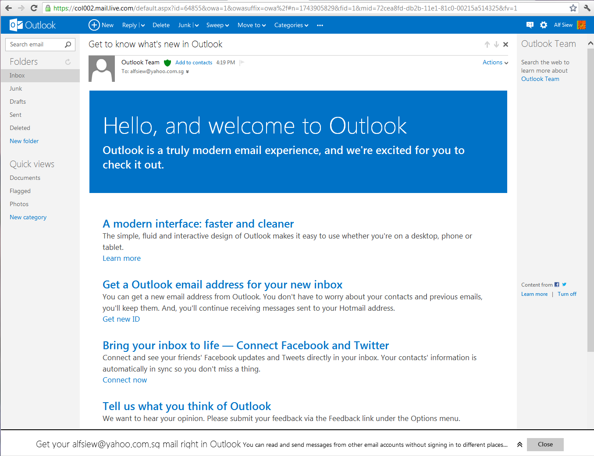
Task: Expand the Reply dropdown arrow
Action: tap(142, 25)
